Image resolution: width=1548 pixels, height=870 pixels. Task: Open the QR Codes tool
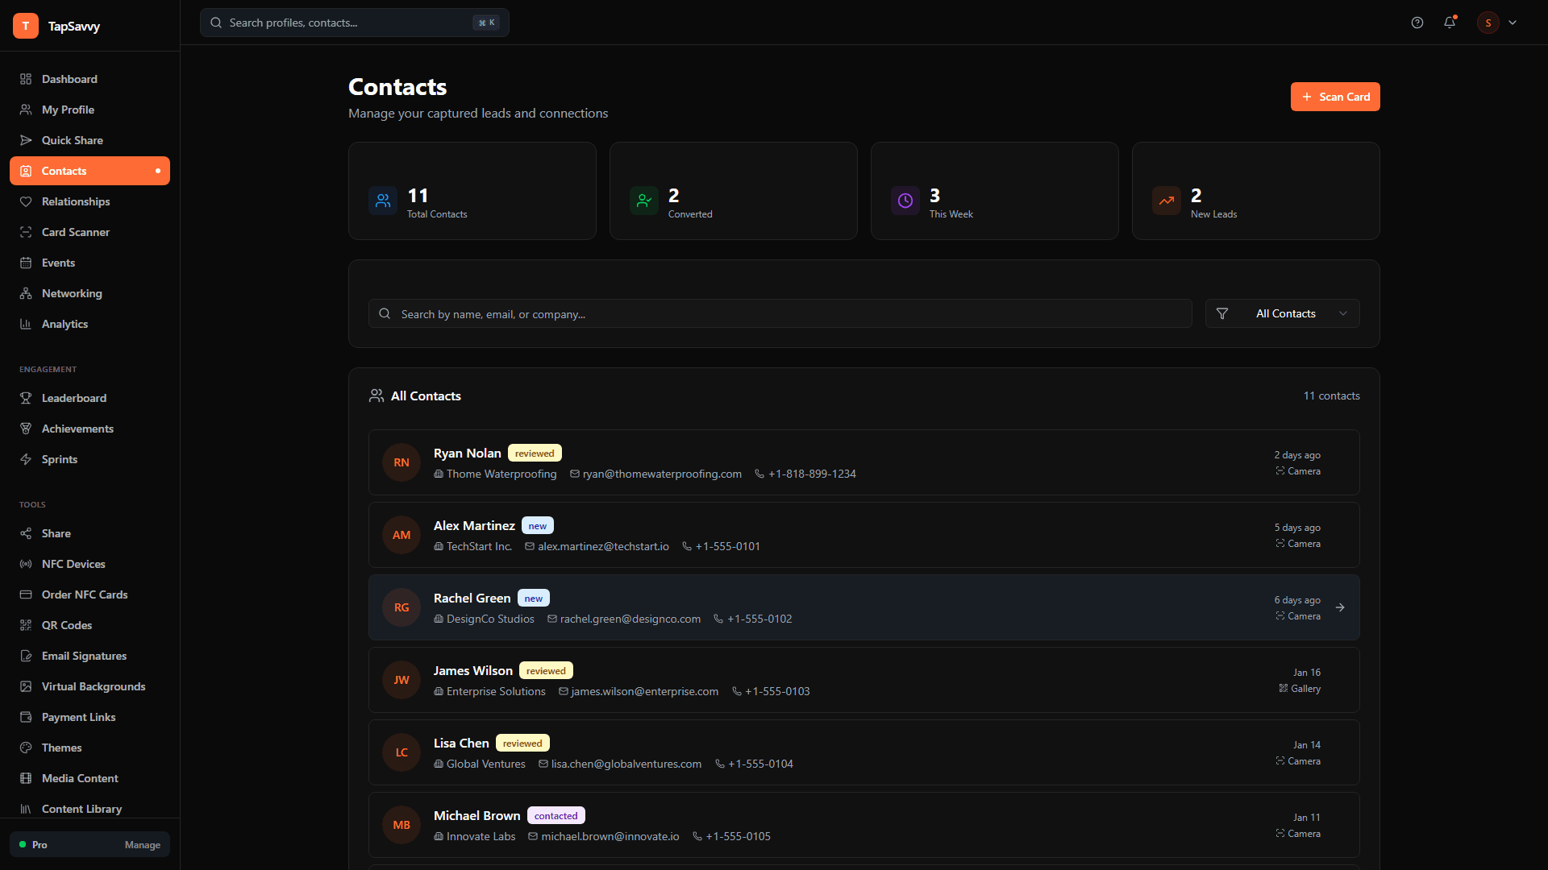[67, 625]
